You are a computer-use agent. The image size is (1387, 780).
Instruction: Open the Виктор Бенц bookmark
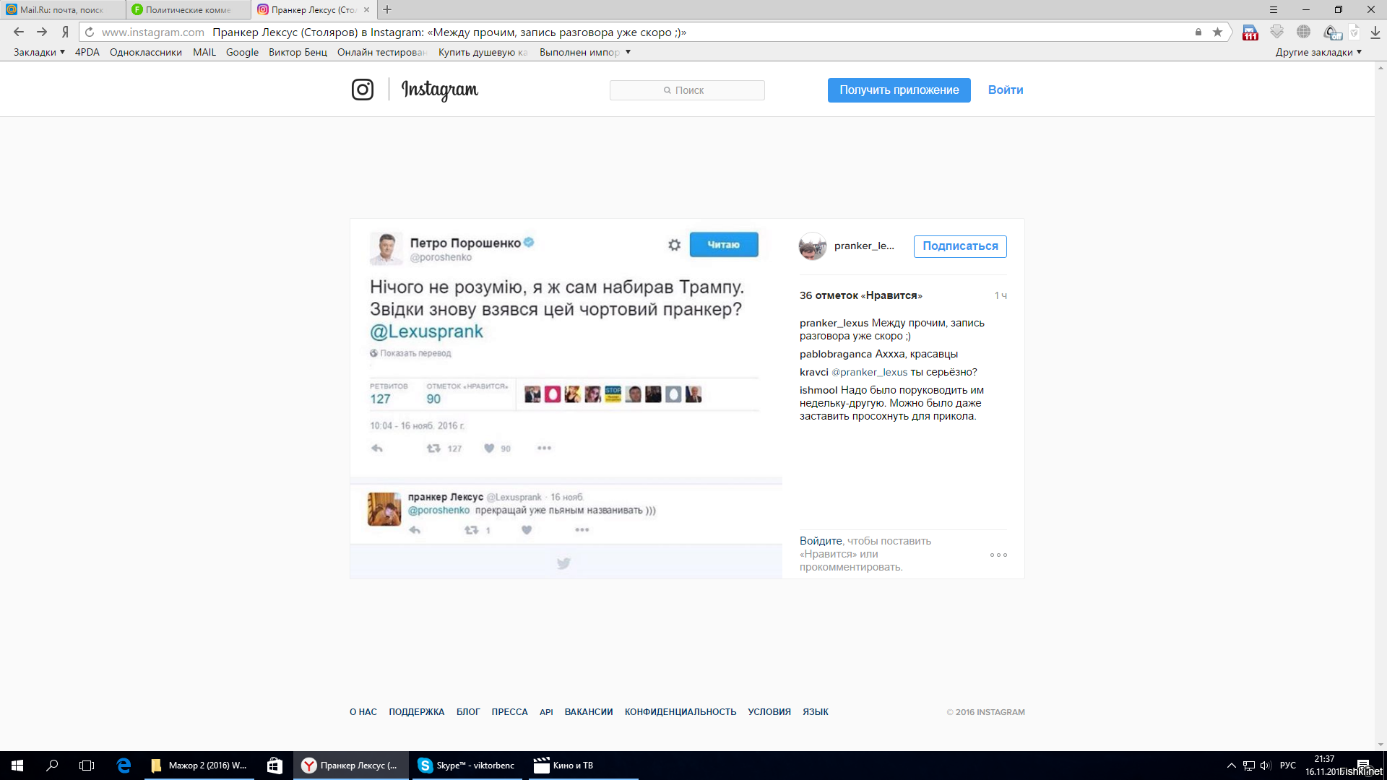[x=298, y=52]
